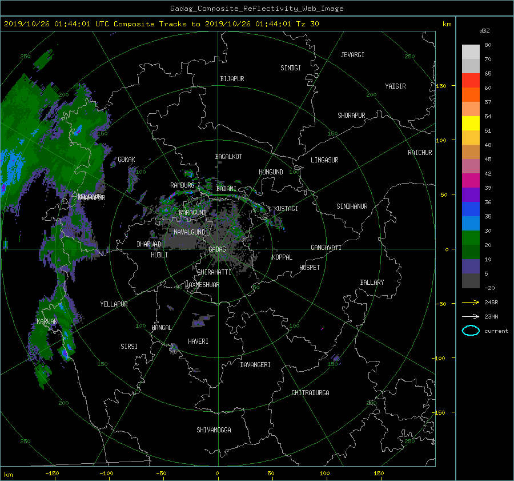Click the SIRSI city label
514x481 pixels.
click(129, 347)
